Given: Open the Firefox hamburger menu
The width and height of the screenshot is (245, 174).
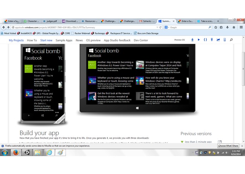Looking at the screenshot, I should click(x=241, y=27).
